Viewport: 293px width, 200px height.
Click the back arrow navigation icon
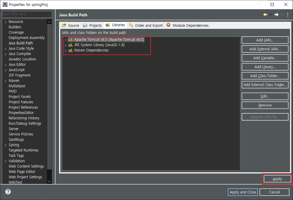pyautogui.click(x=265, y=15)
